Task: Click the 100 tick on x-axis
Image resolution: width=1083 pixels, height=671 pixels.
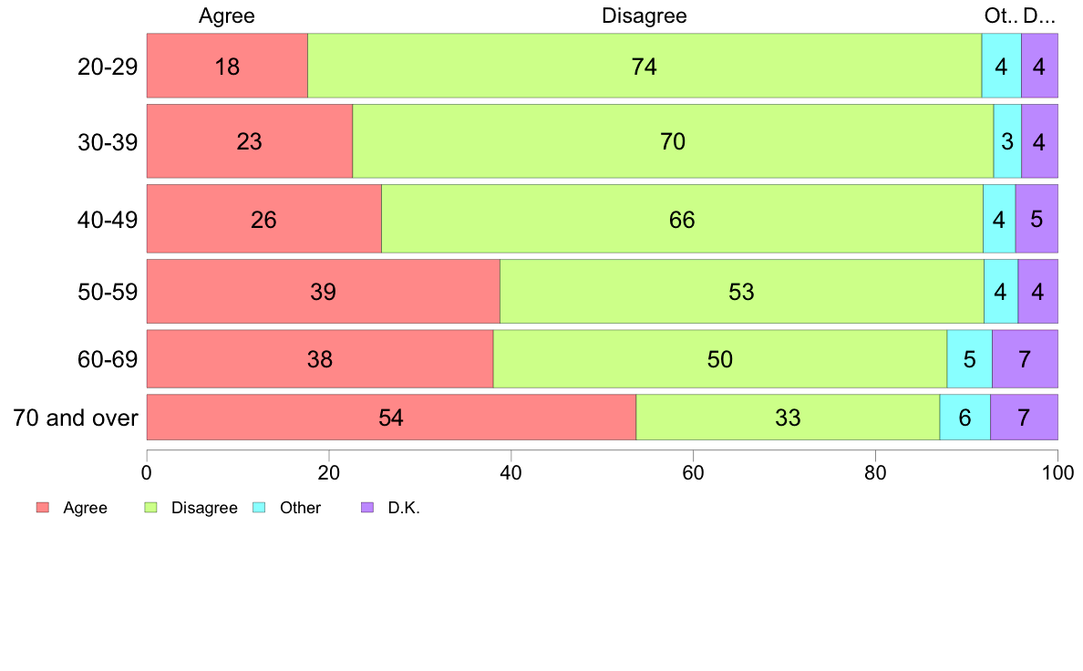Action: (x=1057, y=472)
